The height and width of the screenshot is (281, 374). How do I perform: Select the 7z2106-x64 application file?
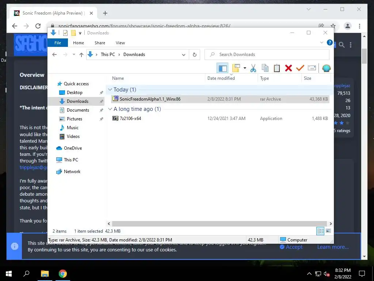pyautogui.click(x=220, y=118)
